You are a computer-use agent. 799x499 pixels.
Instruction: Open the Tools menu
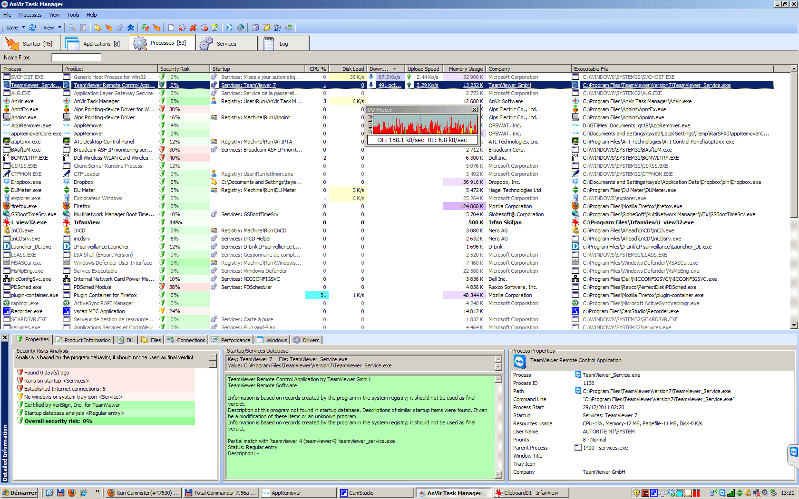point(73,15)
